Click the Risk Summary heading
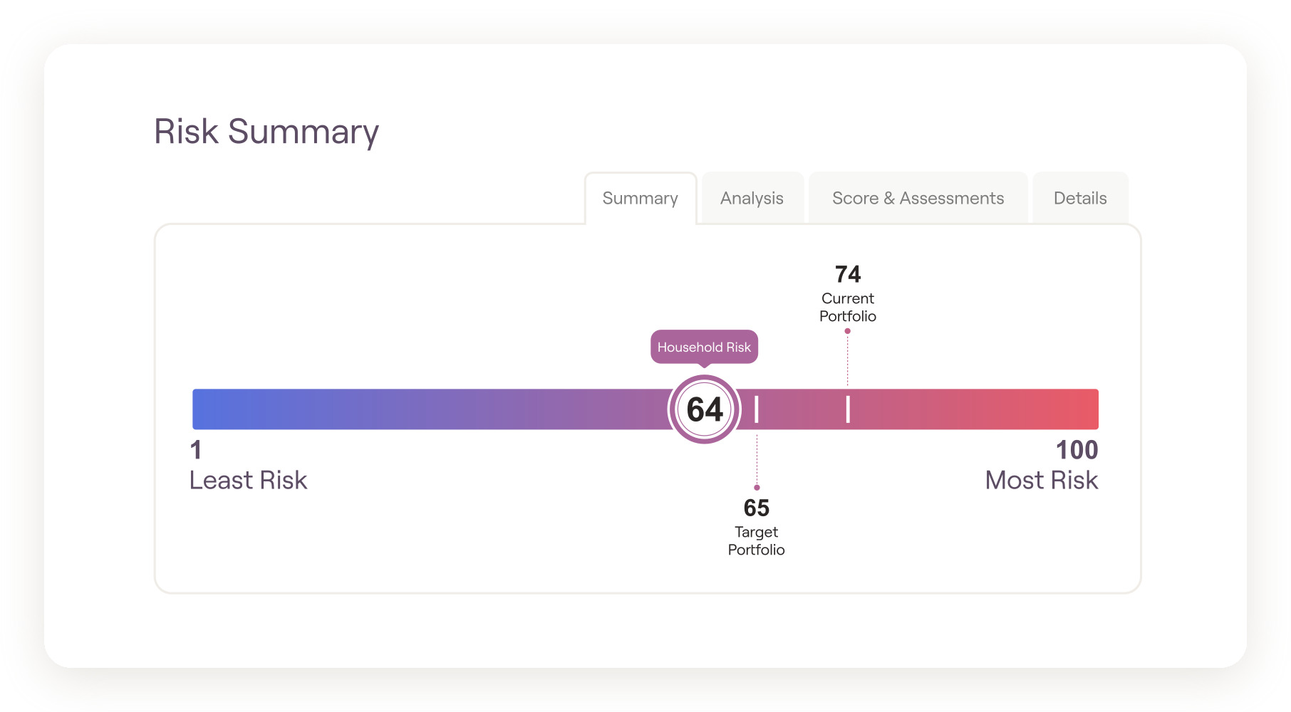This screenshot has width=1291, height=712. click(x=266, y=132)
